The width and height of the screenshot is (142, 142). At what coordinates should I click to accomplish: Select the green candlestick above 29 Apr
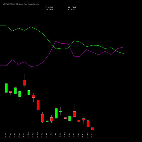[20, 94]
